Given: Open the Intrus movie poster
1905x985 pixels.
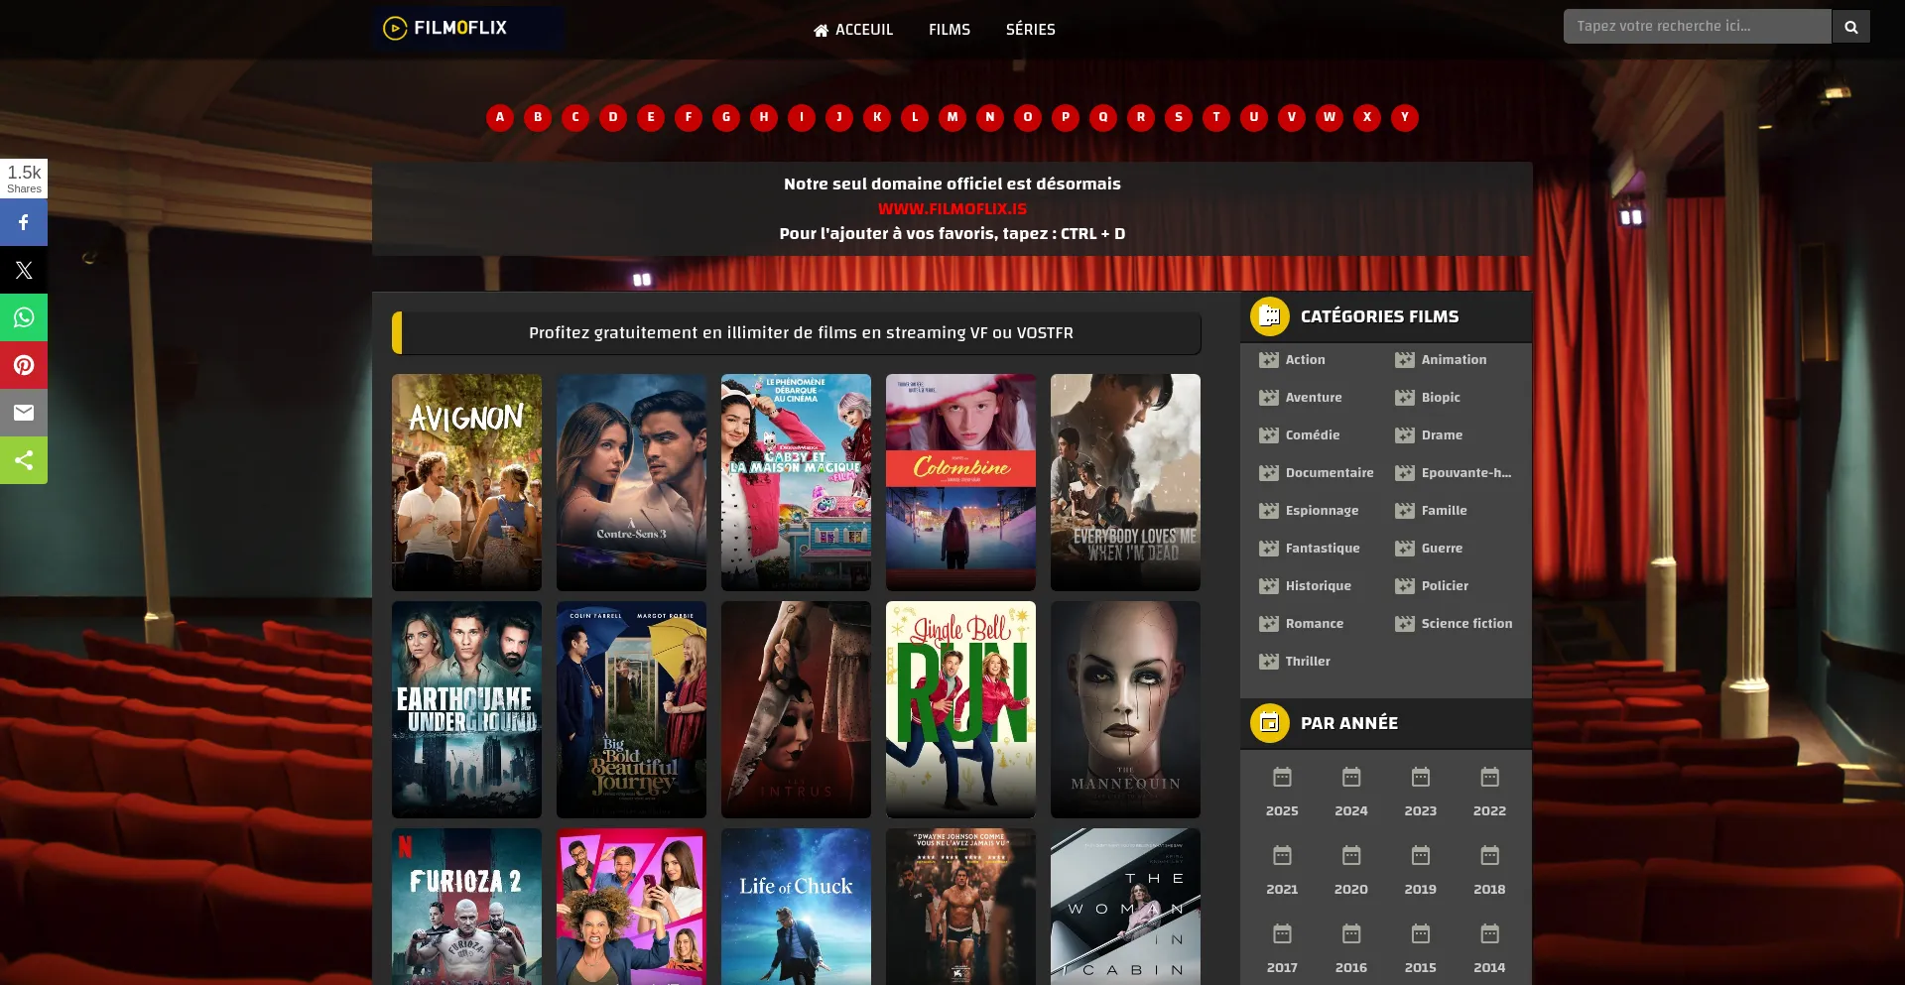Looking at the screenshot, I should pyautogui.click(x=796, y=709).
